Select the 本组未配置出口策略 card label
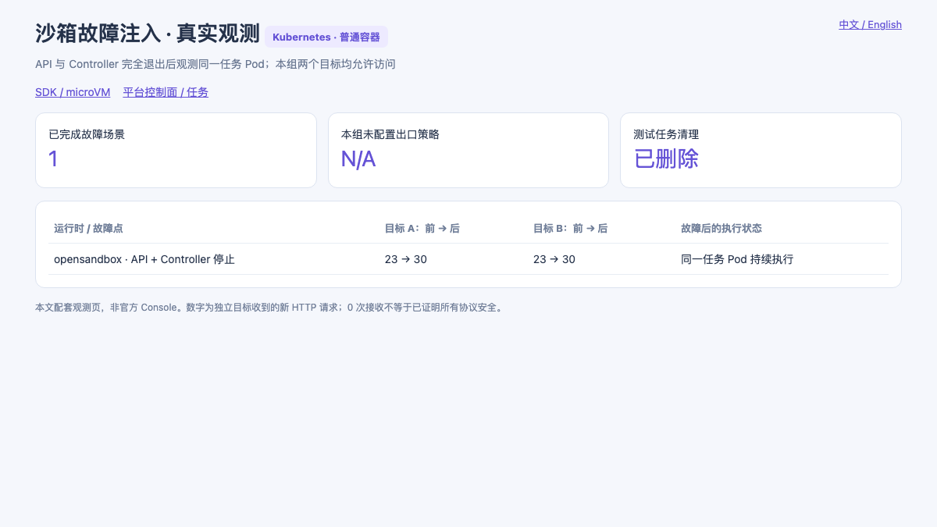 pos(390,134)
